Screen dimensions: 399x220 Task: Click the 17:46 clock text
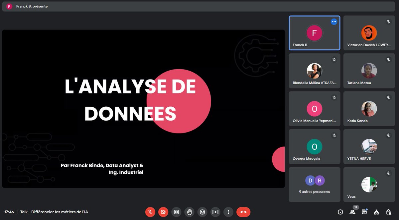9,212
